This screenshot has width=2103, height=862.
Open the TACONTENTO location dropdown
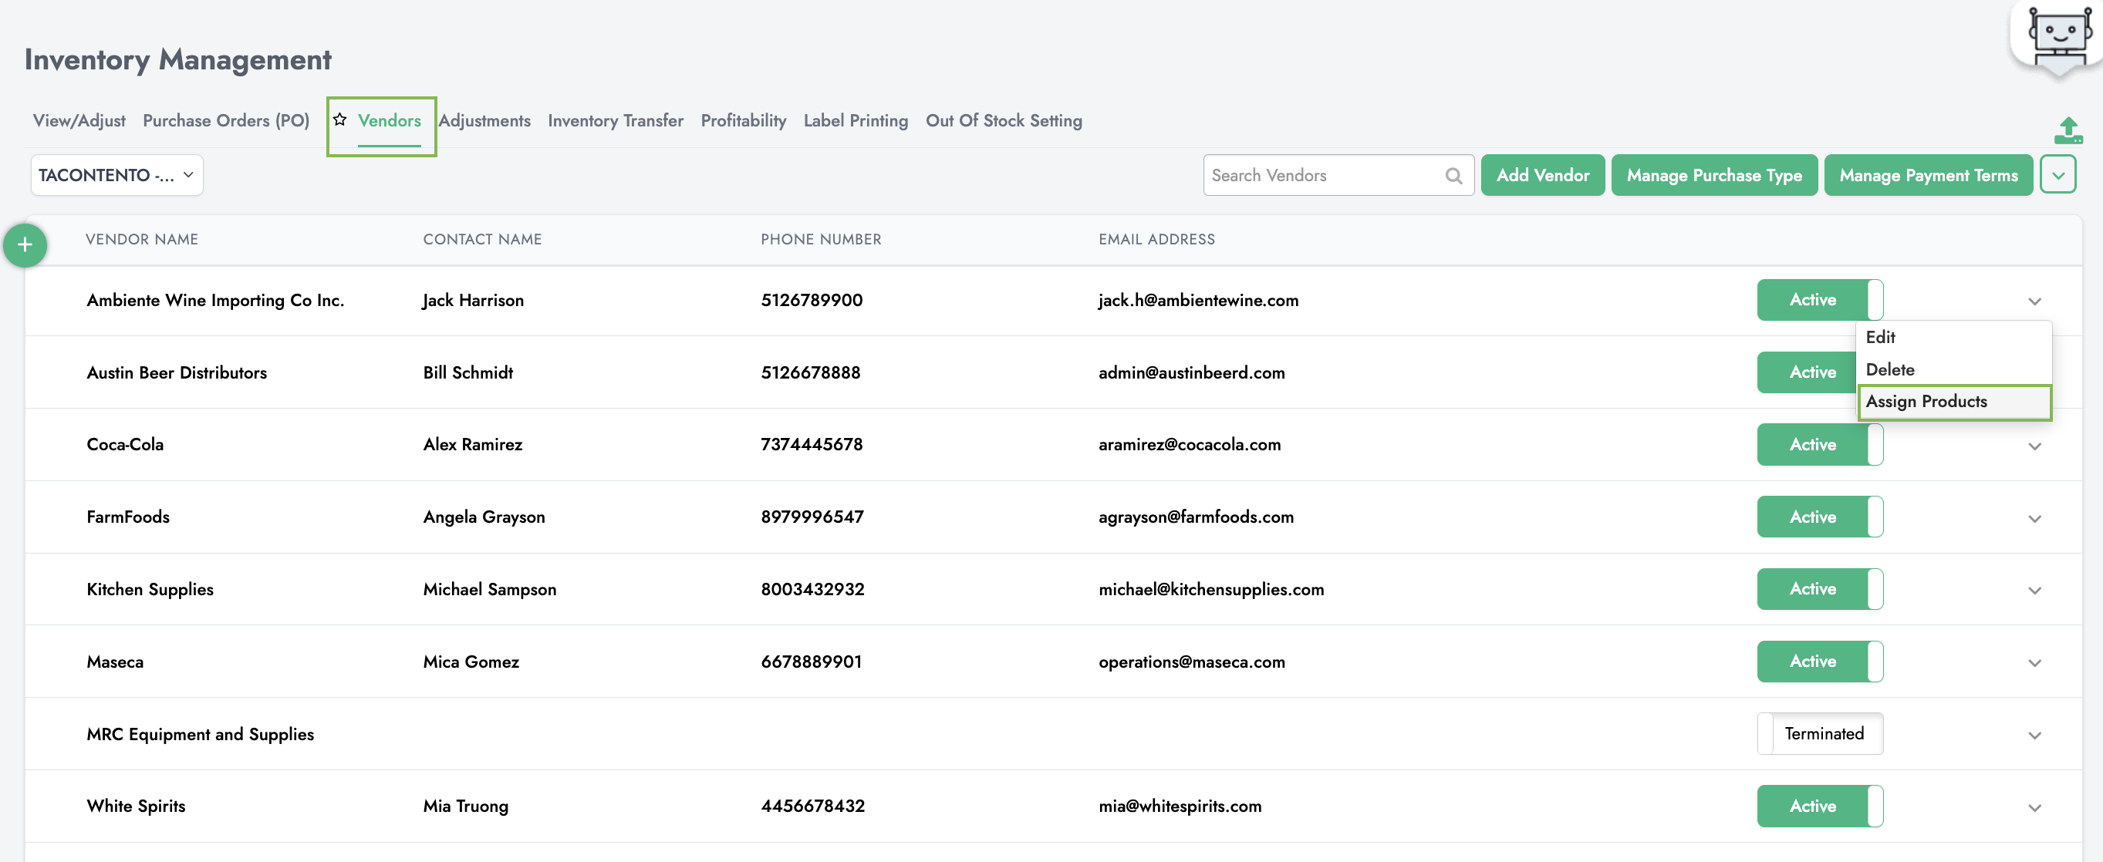pos(116,176)
